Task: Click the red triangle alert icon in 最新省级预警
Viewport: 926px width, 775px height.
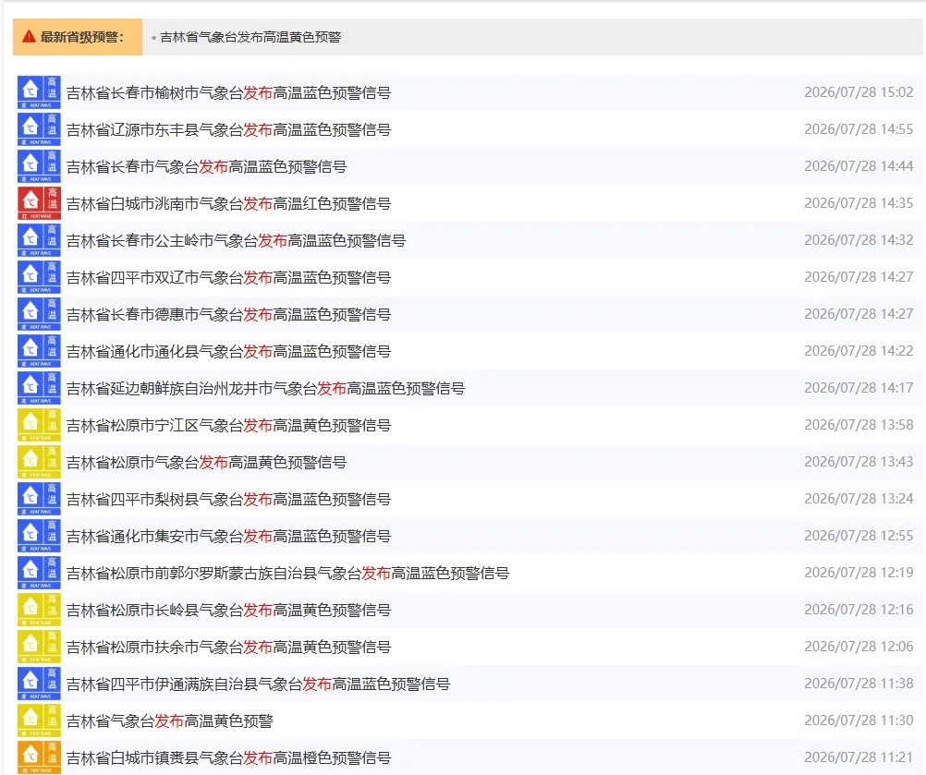Action: pos(29,37)
